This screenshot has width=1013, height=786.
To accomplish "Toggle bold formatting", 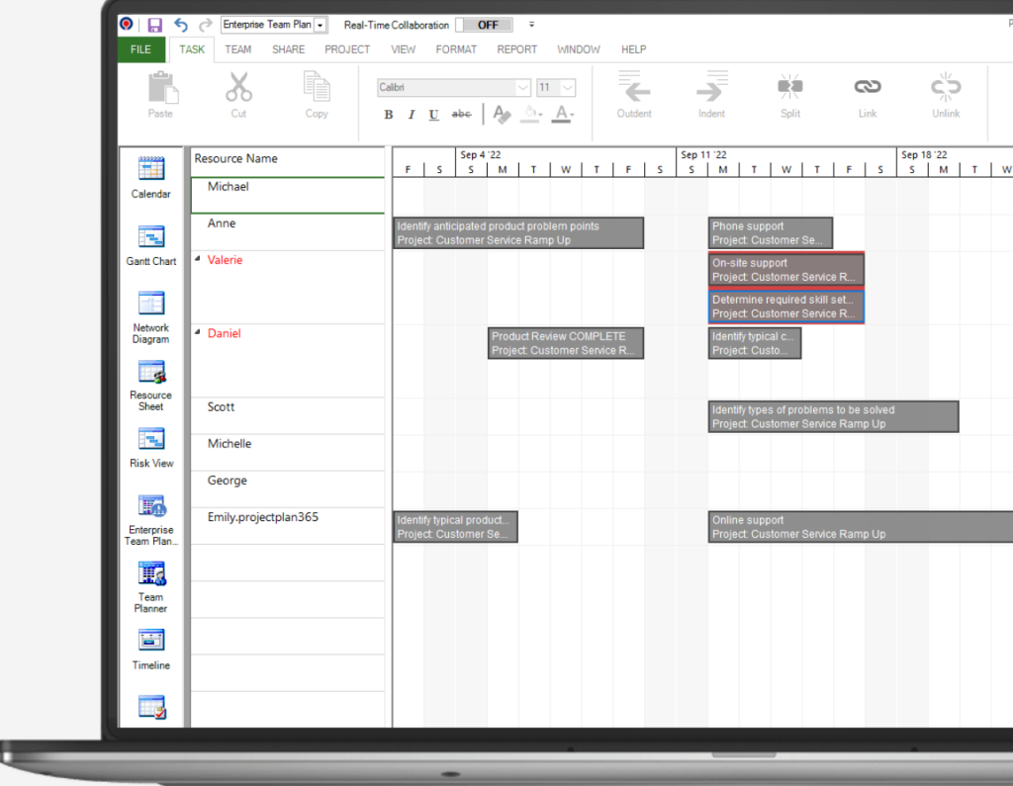I will click(x=389, y=114).
